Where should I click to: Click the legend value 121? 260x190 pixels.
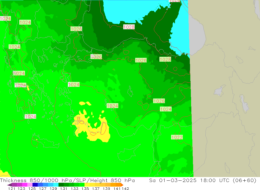pos(12,188)
